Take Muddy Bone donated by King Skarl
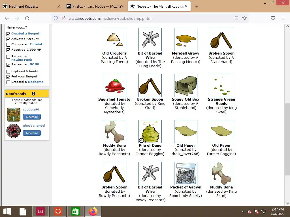 pyautogui.click(x=221, y=173)
